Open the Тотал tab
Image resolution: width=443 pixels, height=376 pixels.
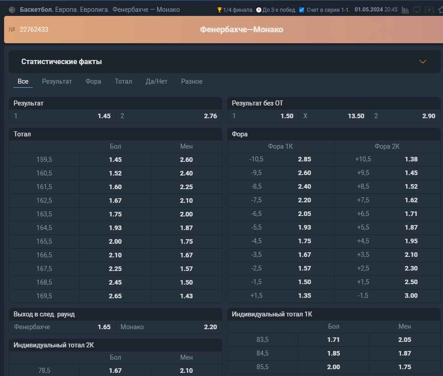point(123,81)
